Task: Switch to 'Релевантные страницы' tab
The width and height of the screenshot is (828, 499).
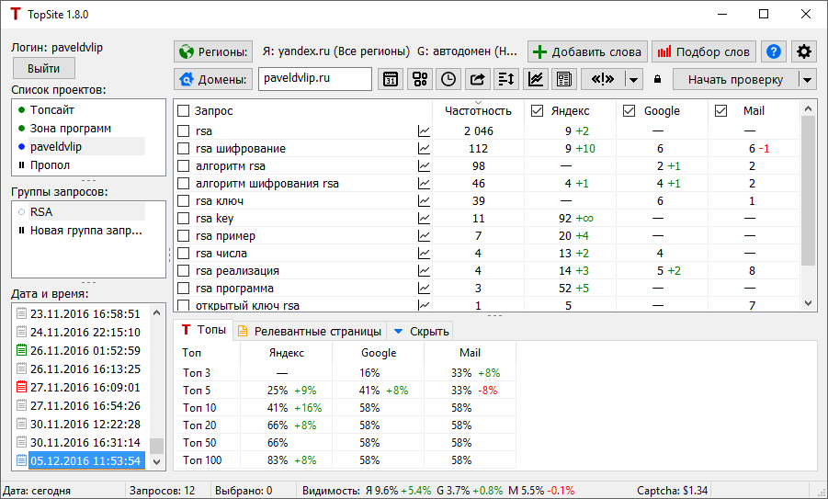Action: [x=310, y=331]
